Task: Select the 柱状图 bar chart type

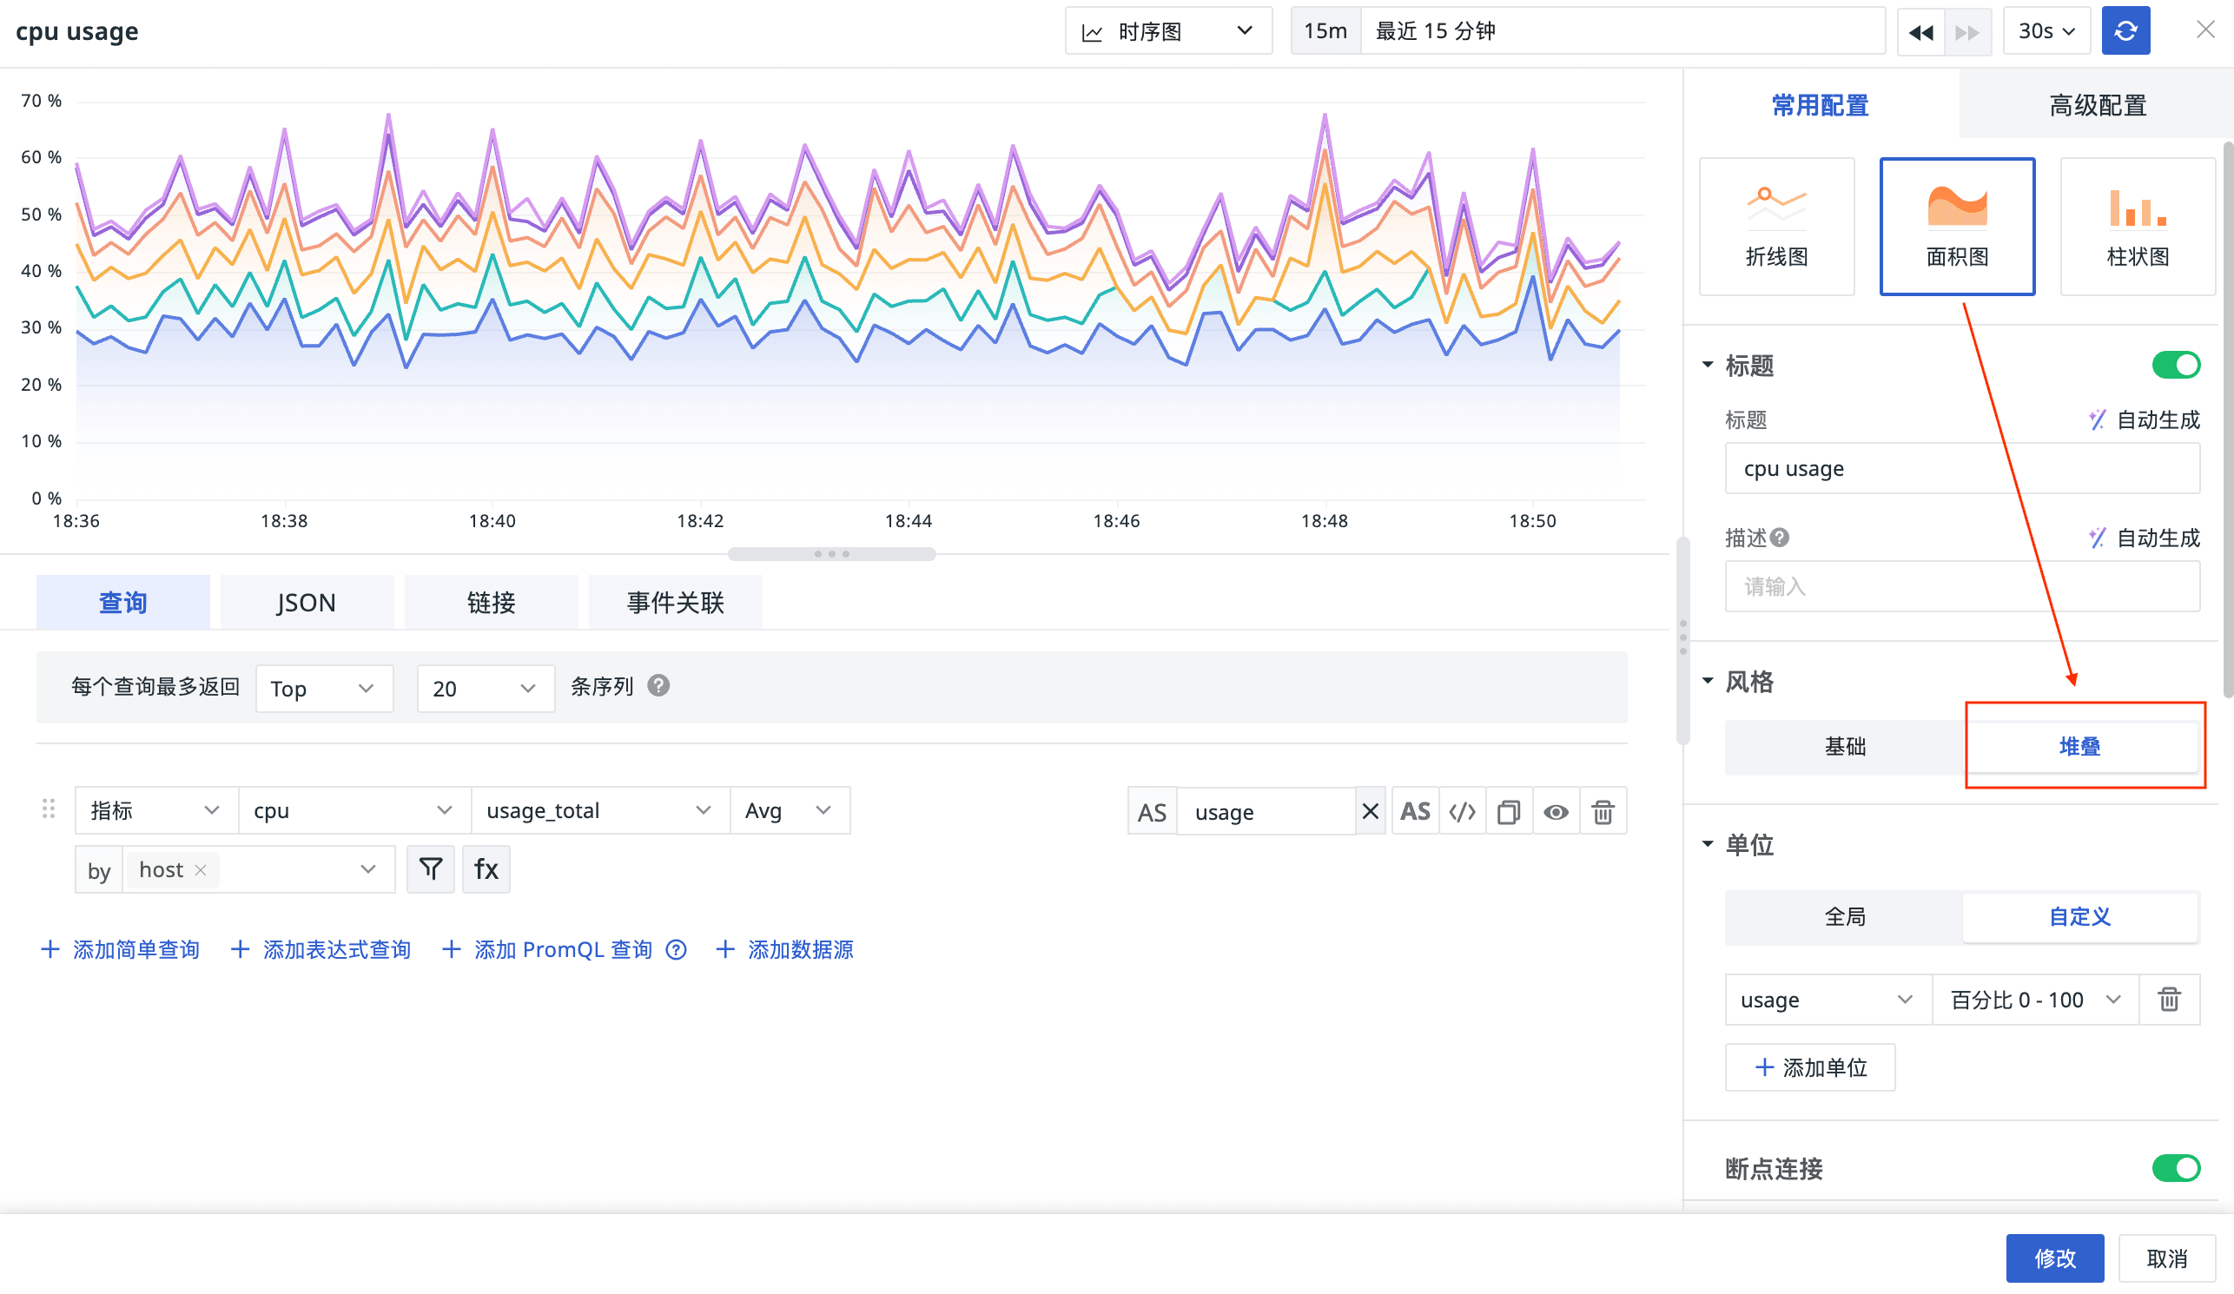Action: pyautogui.click(x=2137, y=226)
